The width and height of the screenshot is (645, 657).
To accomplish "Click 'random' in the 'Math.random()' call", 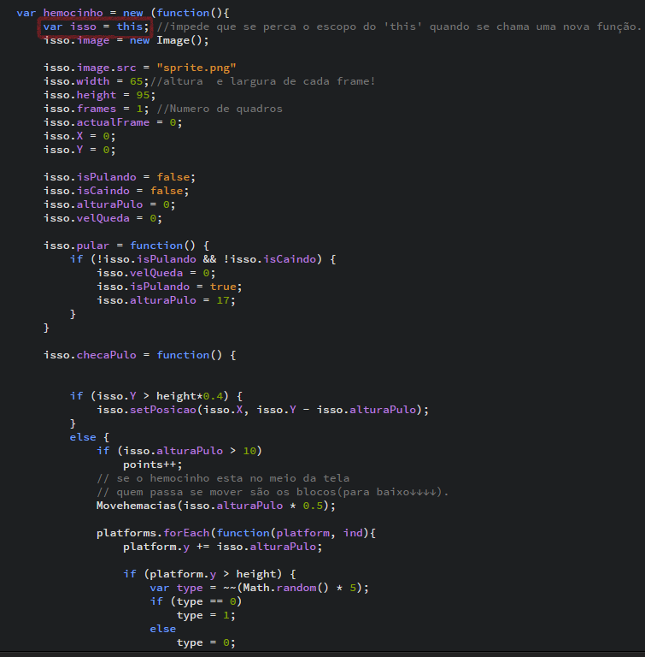I will (296, 588).
